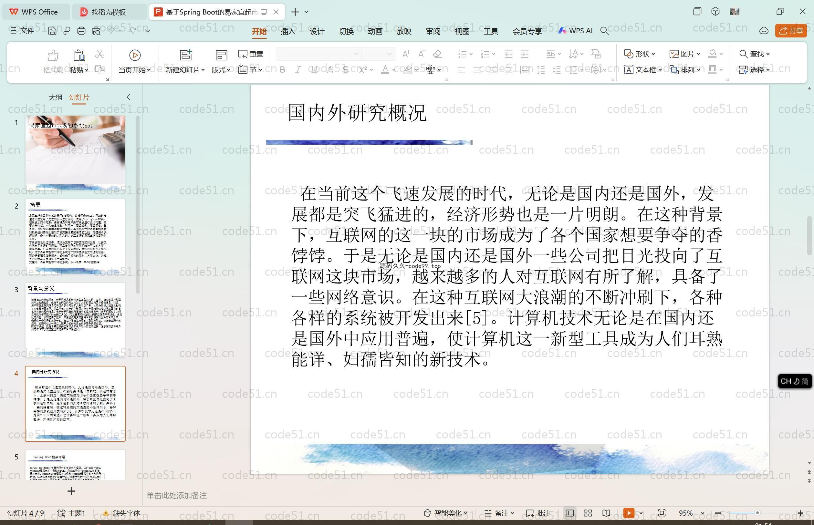Click the Copy icon below scissors
The width and height of the screenshot is (814, 525).
tap(99, 70)
